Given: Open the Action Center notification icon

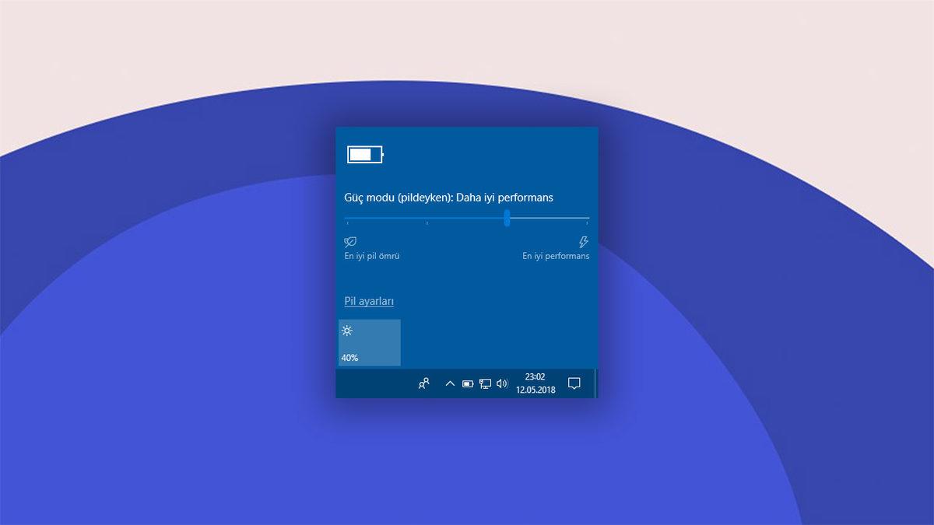Looking at the screenshot, I should [x=574, y=383].
